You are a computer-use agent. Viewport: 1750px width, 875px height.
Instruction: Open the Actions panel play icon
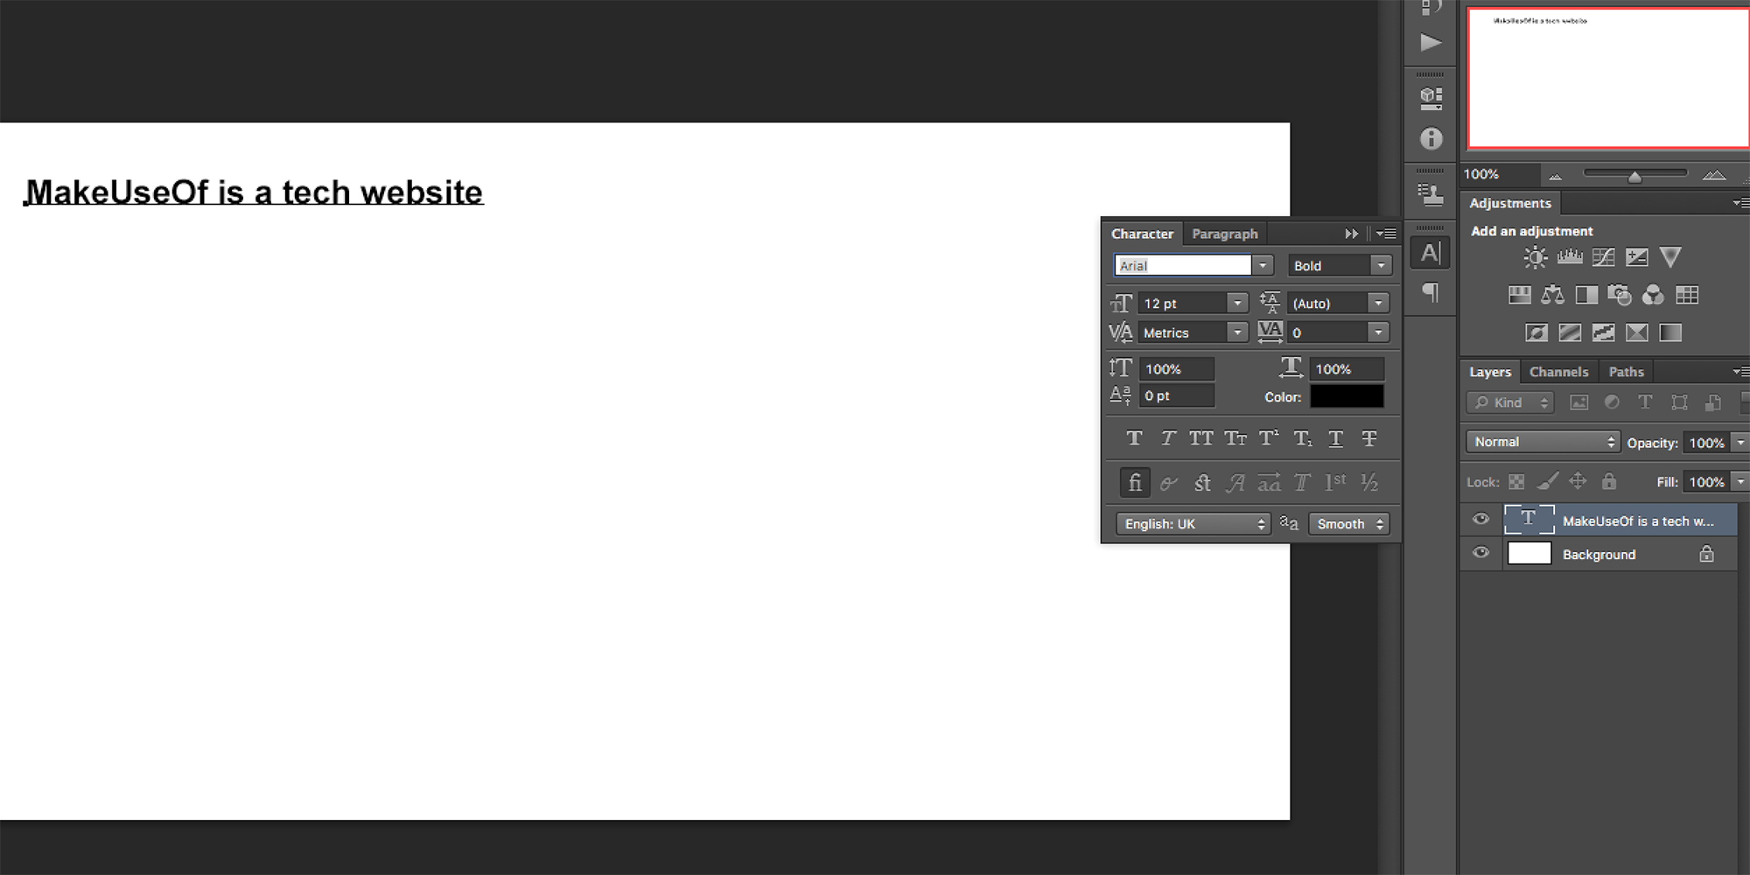(x=1431, y=43)
